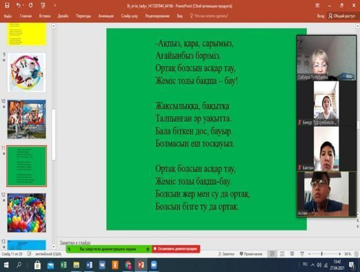Screen dimensions: 360x272
Task: Select slide 12 thumbnail with balloons
Action: pos(27,213)
